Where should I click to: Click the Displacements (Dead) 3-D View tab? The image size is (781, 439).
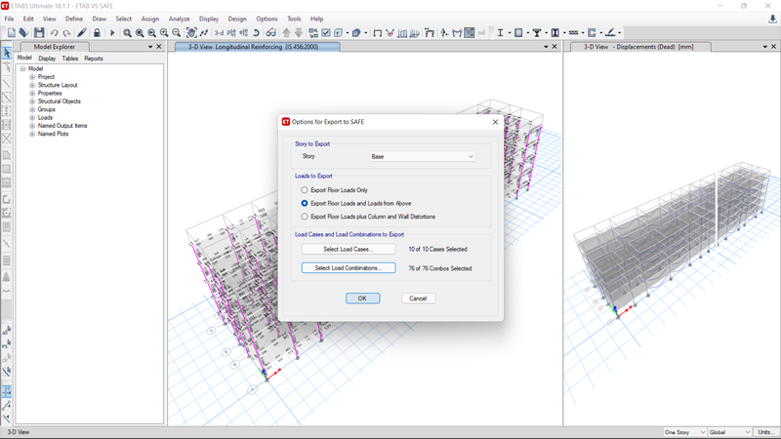[x=638, y=47]
